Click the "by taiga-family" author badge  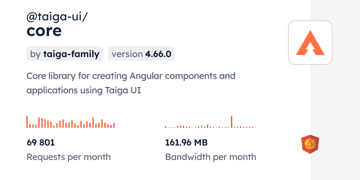pos(65,54)
